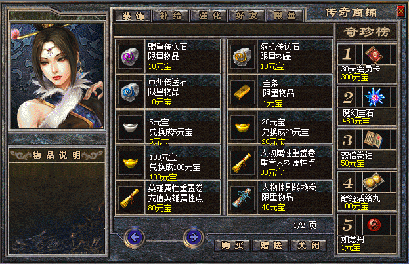
Task: Click the 赠送 gift button
Action: 270,245
